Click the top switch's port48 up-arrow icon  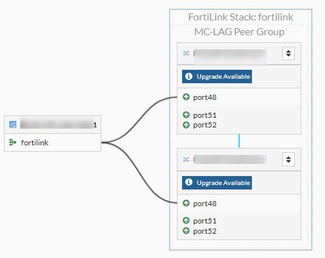(186, 97)
